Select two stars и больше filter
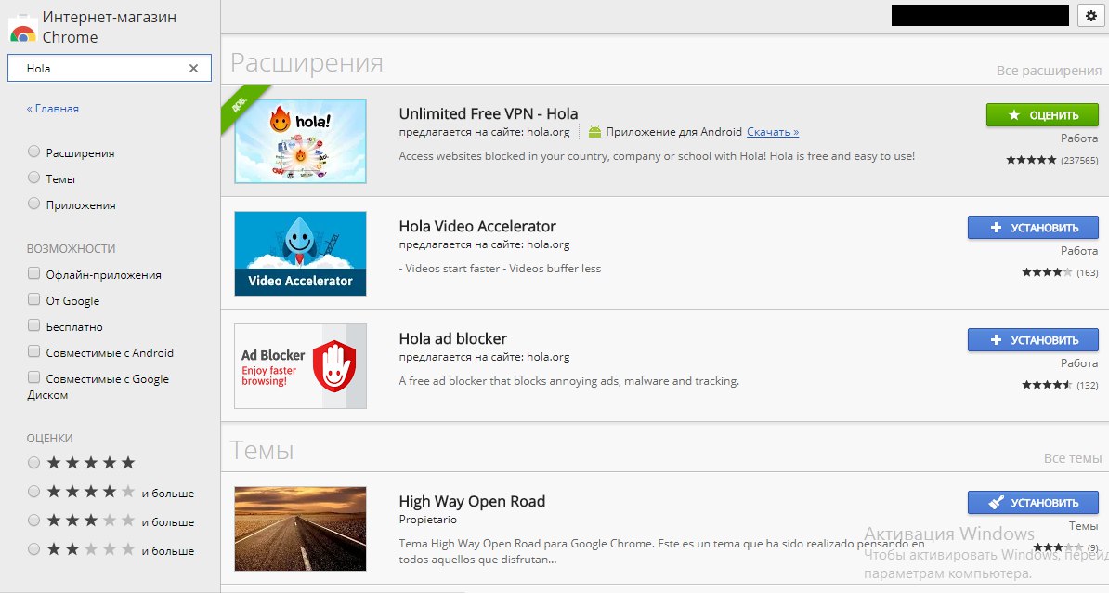This screenshot has height=593, width=1109. [33, 549]
